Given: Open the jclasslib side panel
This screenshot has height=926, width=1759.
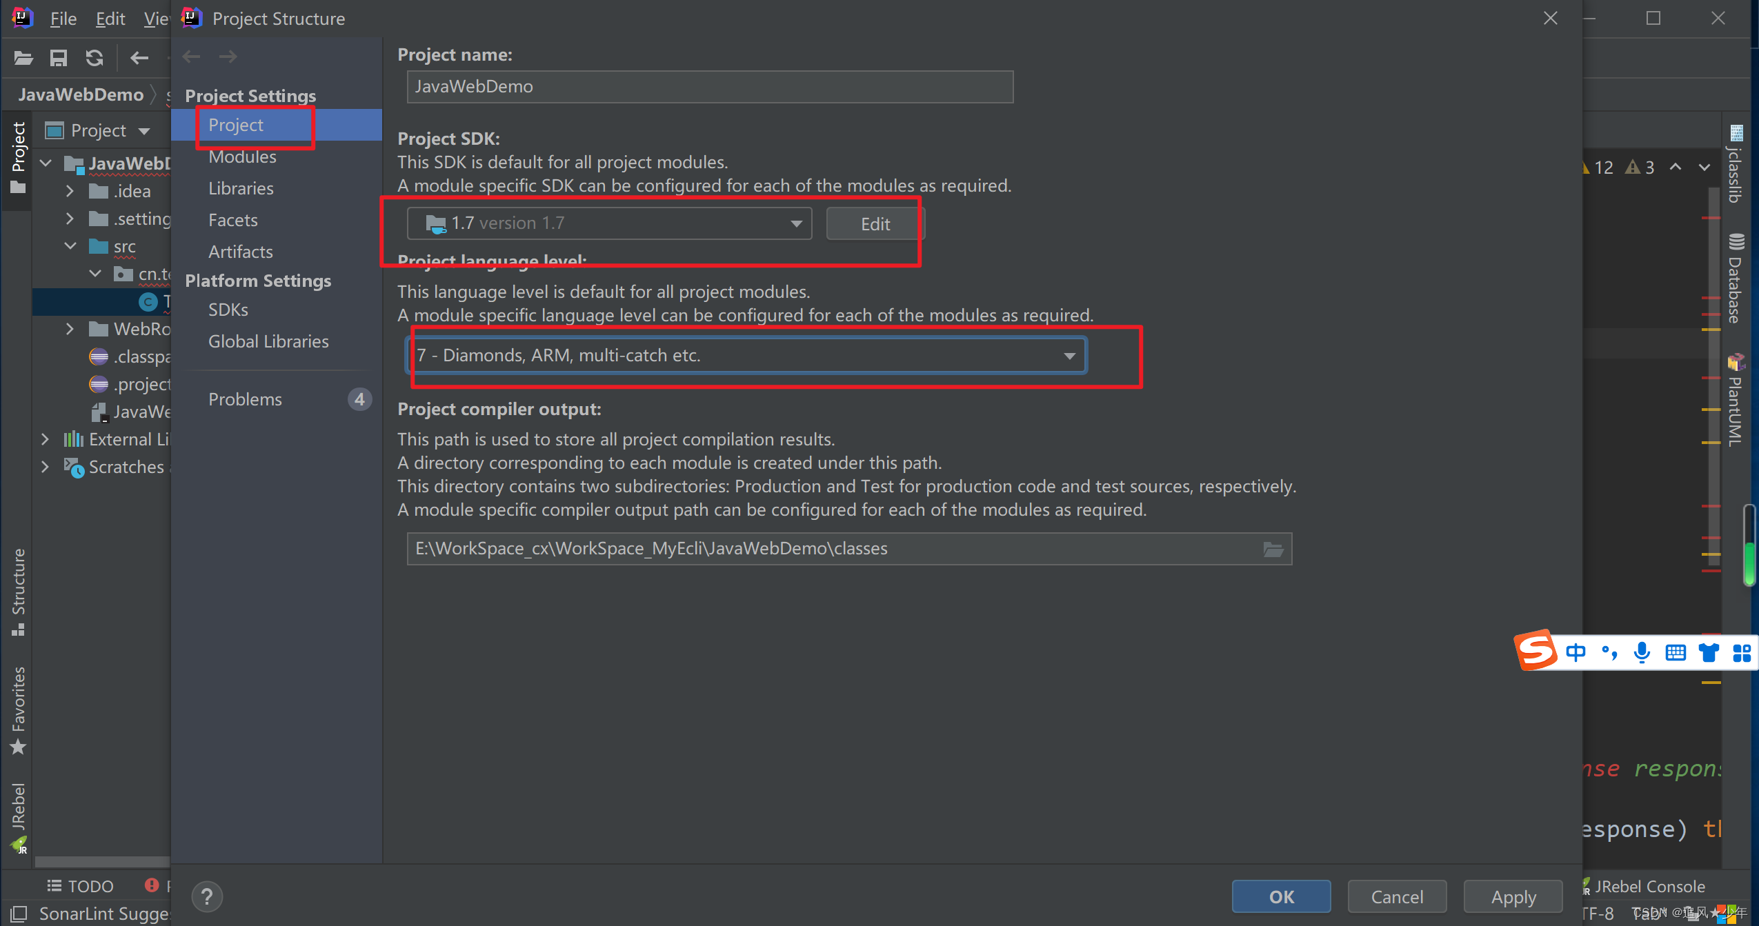Looking at the screenshot, I should pos(1736,164).
